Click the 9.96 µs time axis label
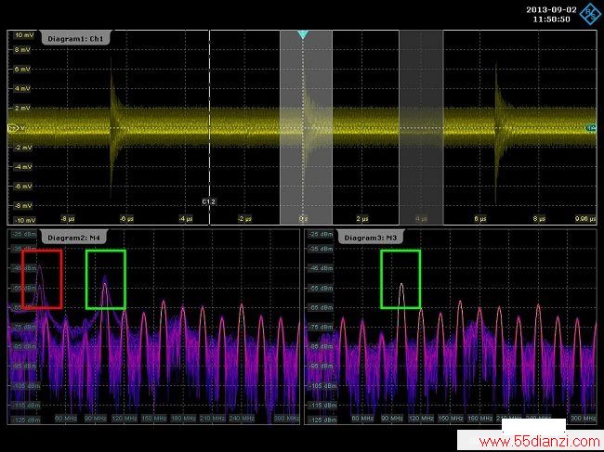Viewport: 604px width, 452px height. click(585, 219)
